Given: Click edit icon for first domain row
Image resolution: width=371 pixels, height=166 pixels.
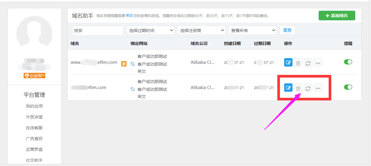Looking at the screenshot, I should click(288, 63).
